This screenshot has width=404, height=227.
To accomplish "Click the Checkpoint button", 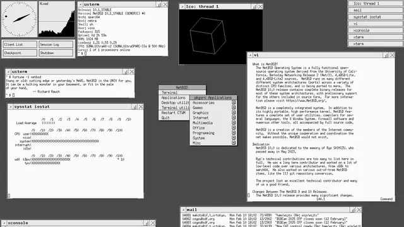I will point(20,53).
